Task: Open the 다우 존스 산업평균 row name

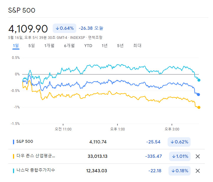Action: (x=36, y=156)
